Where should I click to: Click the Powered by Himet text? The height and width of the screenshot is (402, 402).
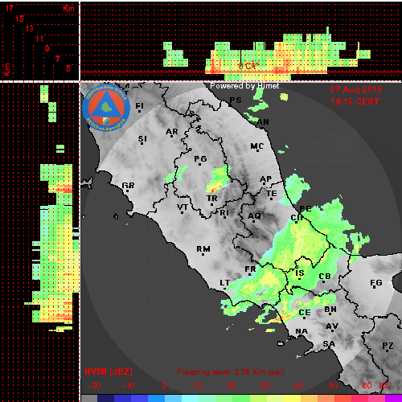(244, 86)
